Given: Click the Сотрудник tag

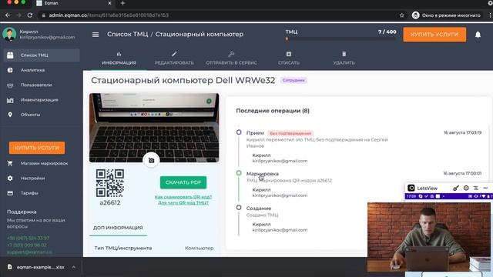Looking at the screenshot, I should (x=293, y=80).
